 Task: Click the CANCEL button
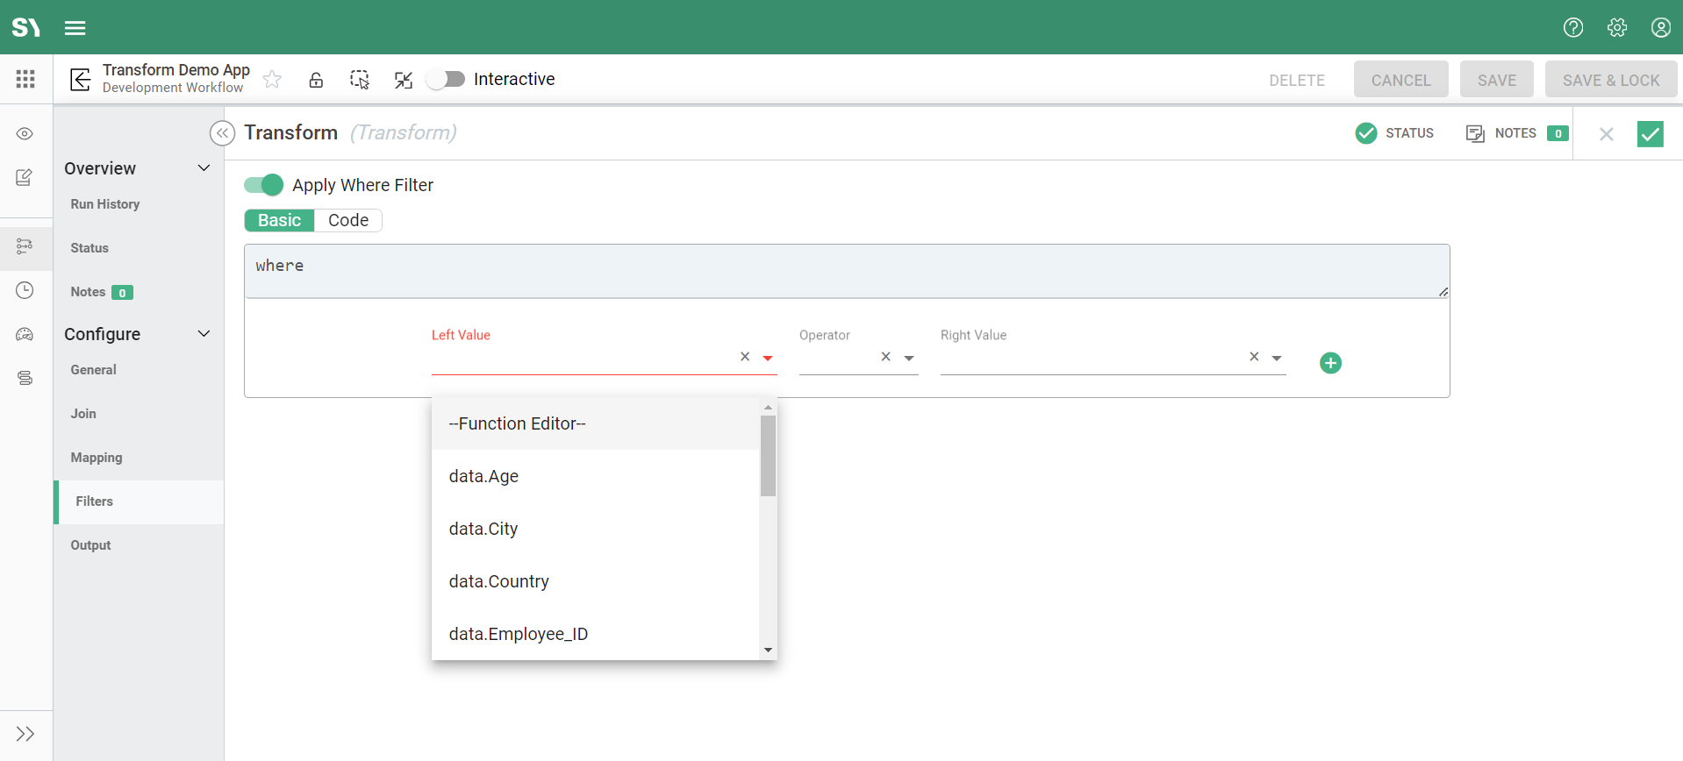[1400, 80]
